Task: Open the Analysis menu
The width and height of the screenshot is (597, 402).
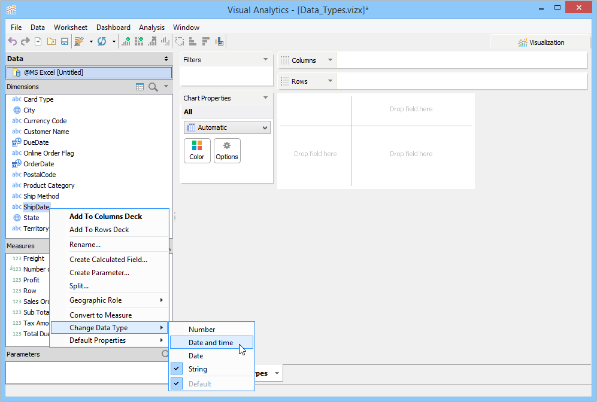Action: point(151,28)
